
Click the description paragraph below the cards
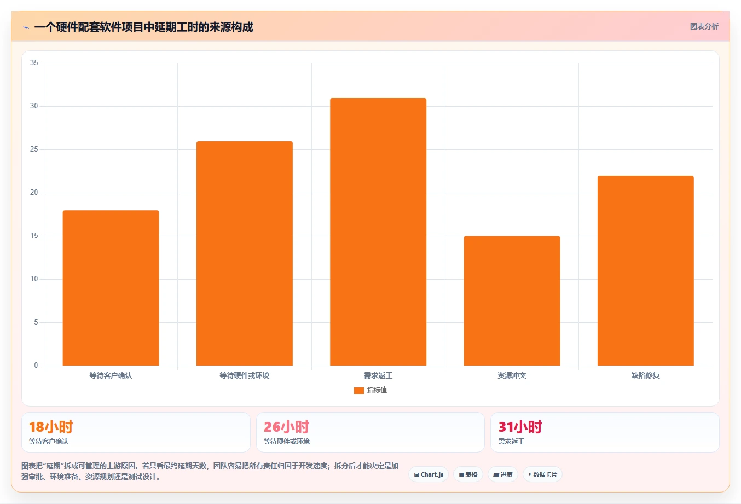210,471
